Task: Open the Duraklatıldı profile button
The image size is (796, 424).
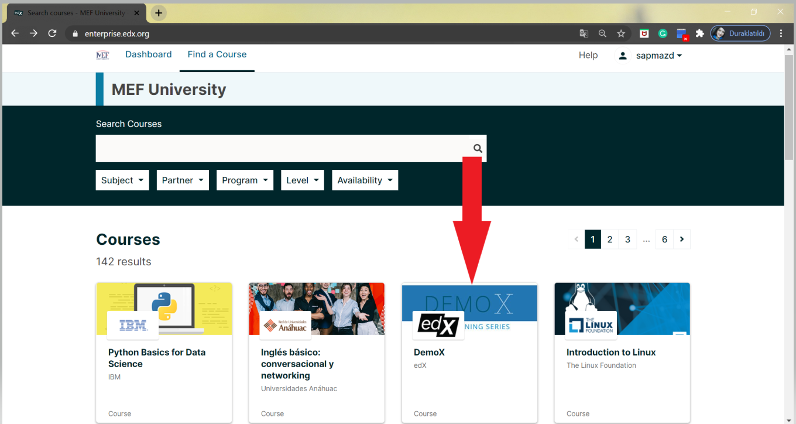Action: [740, 33]
